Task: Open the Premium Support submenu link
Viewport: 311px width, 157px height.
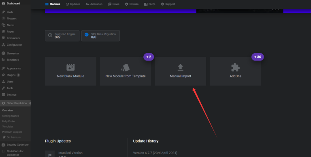Action: [12, 132]
